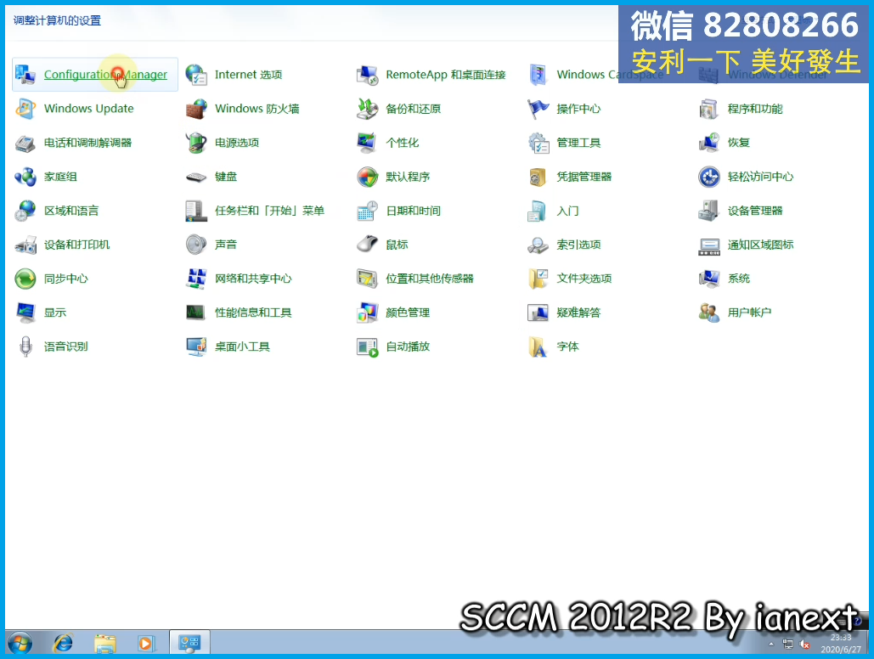Open the 位置和其他传感器 link
This screenshot has width=874, height=659.
pos(430,279)
